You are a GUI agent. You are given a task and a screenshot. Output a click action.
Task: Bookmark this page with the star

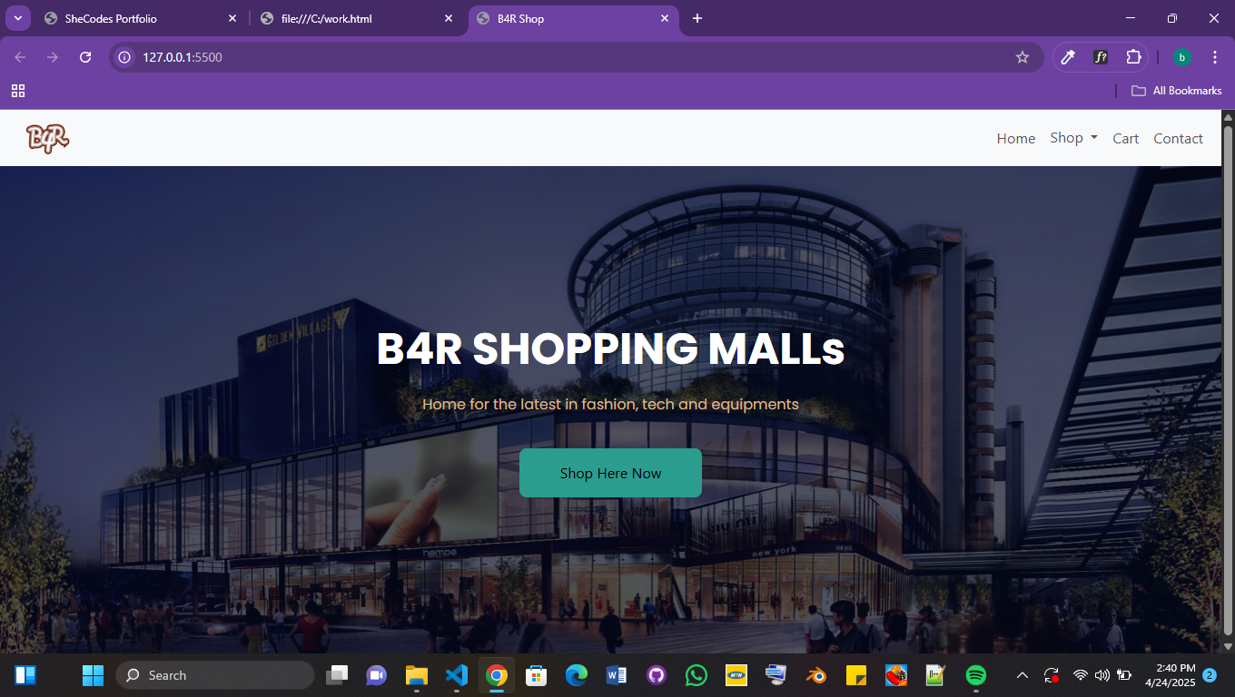[1023, 57]
